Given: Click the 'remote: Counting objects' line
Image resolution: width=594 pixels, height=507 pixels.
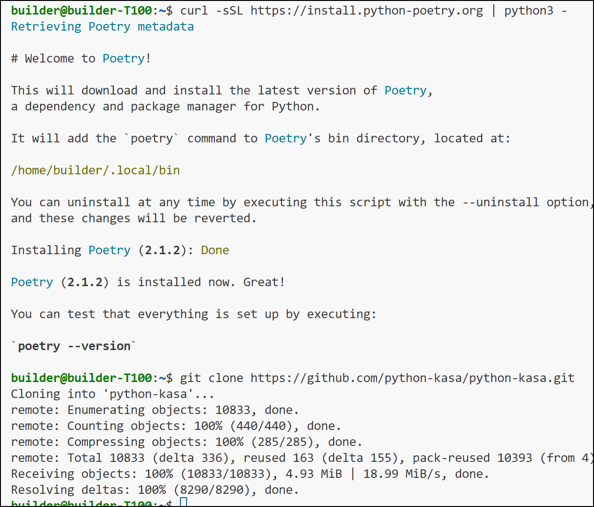Looking at the screenshot, I should (176, 426).
